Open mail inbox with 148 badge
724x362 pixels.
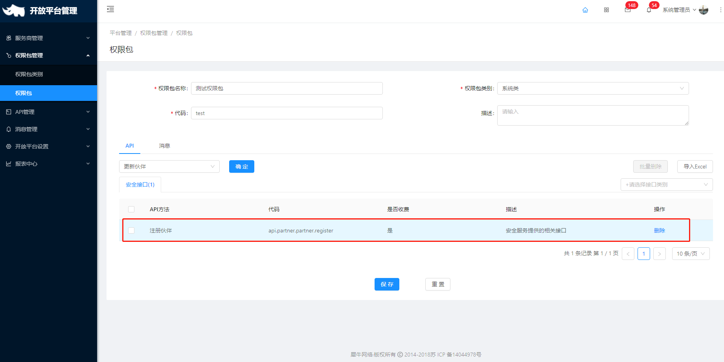click(x=628, y=10)
